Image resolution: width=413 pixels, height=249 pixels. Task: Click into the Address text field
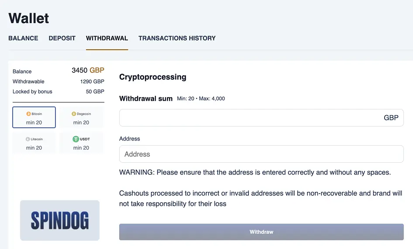261,154
